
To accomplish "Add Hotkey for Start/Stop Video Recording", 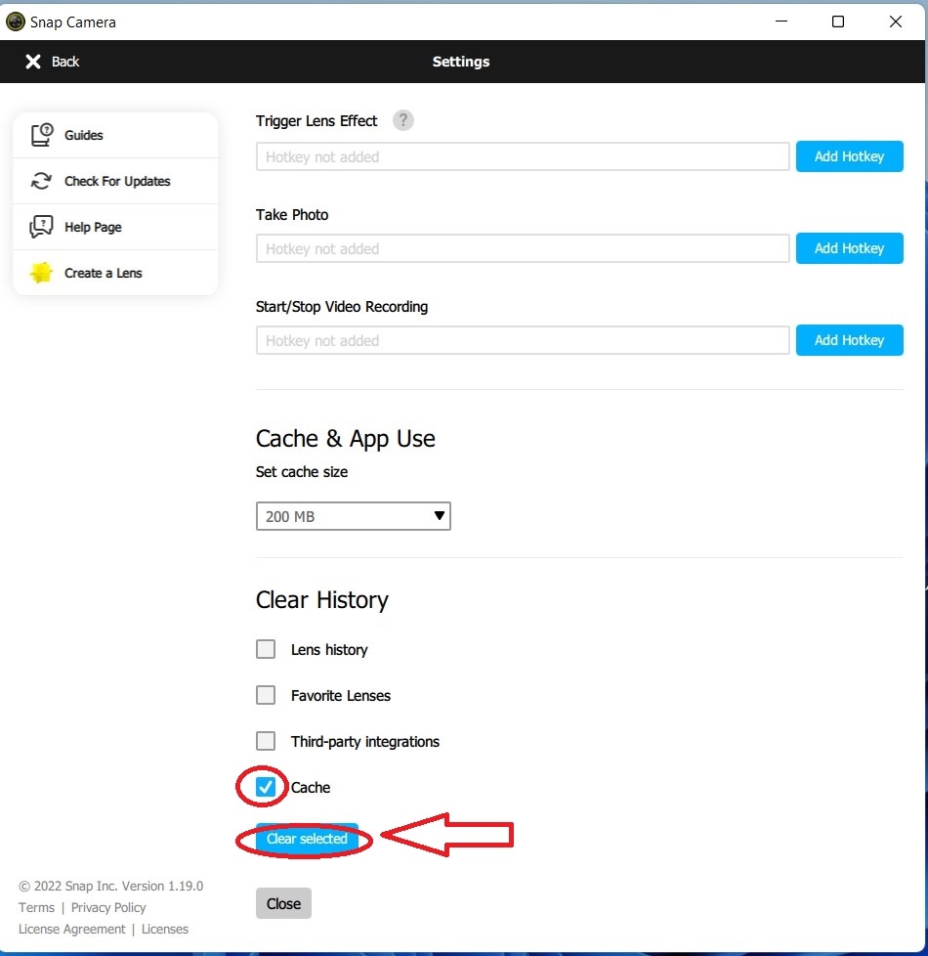I will tap(849, 340).
